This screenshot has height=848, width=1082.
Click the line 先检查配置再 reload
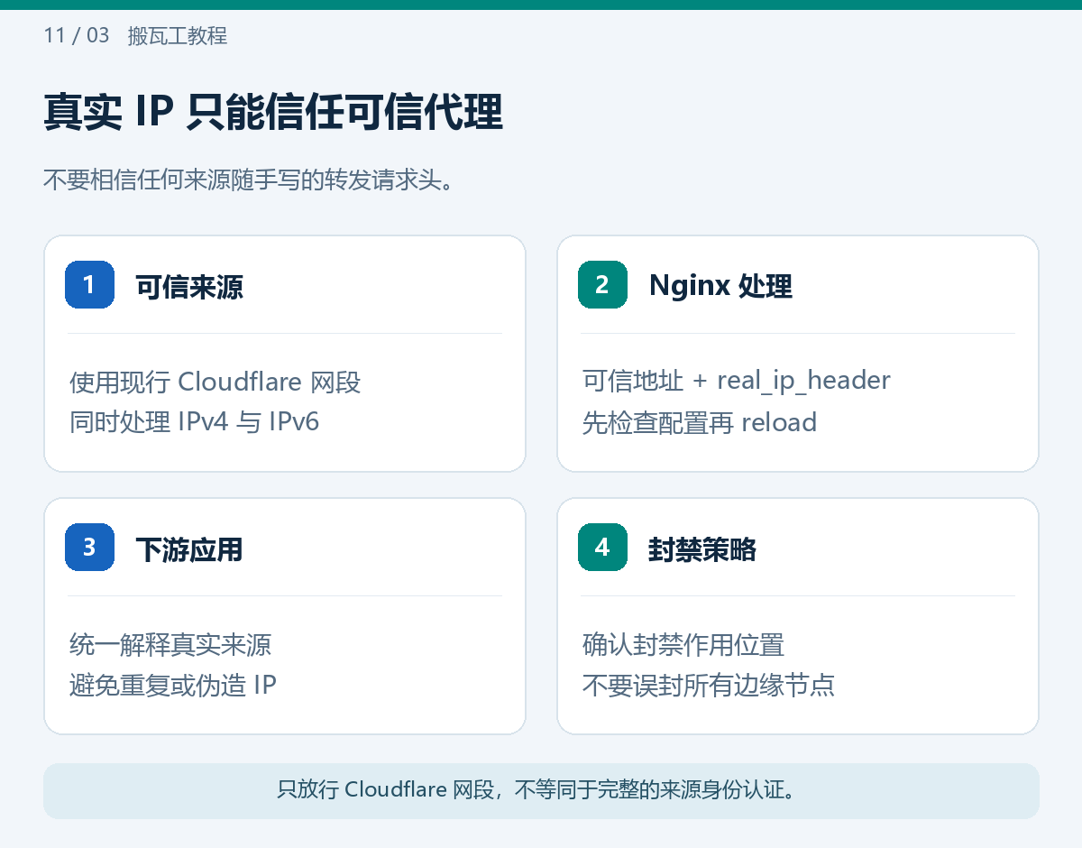[700, 422]
